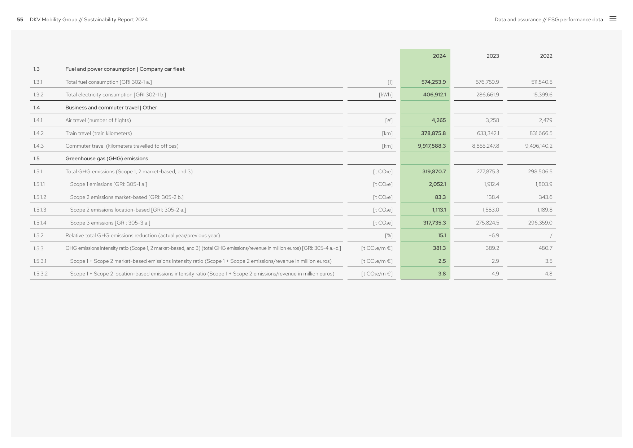Click 'Commuter travel (kilometers travelled to offices)' label
The image size is (633, 448).
[122, 146]
